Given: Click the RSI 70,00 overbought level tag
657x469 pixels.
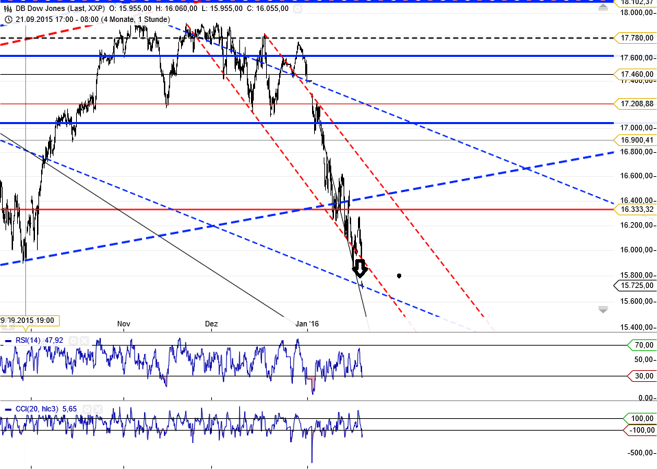Looking at the screenshot, I should pyautogui.click(x=641, y=345).
